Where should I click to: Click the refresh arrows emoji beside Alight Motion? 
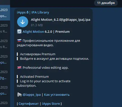pos(19,31)
